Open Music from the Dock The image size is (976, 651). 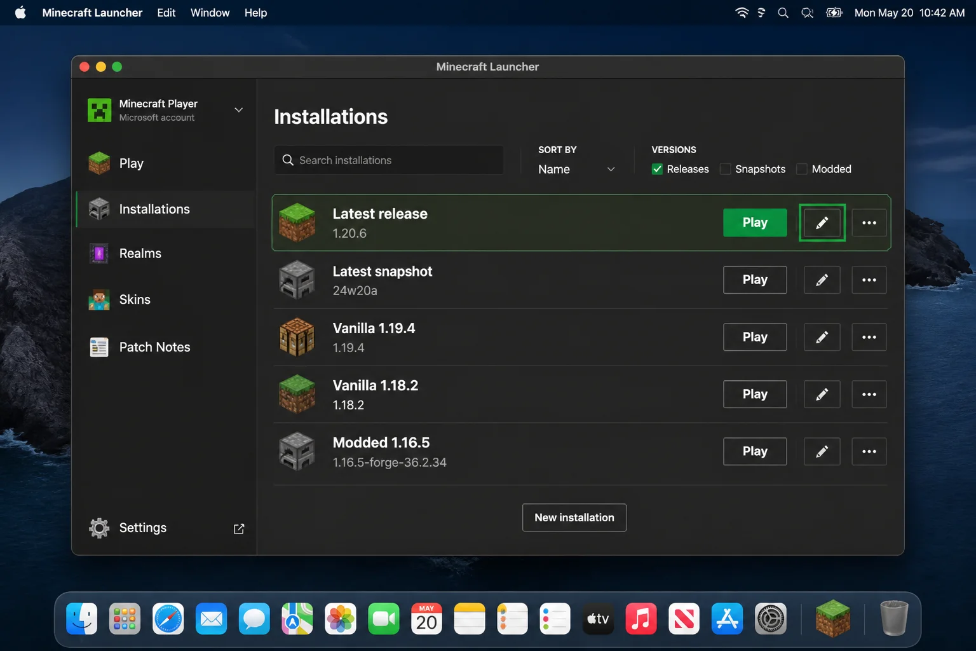click(641, 619)
